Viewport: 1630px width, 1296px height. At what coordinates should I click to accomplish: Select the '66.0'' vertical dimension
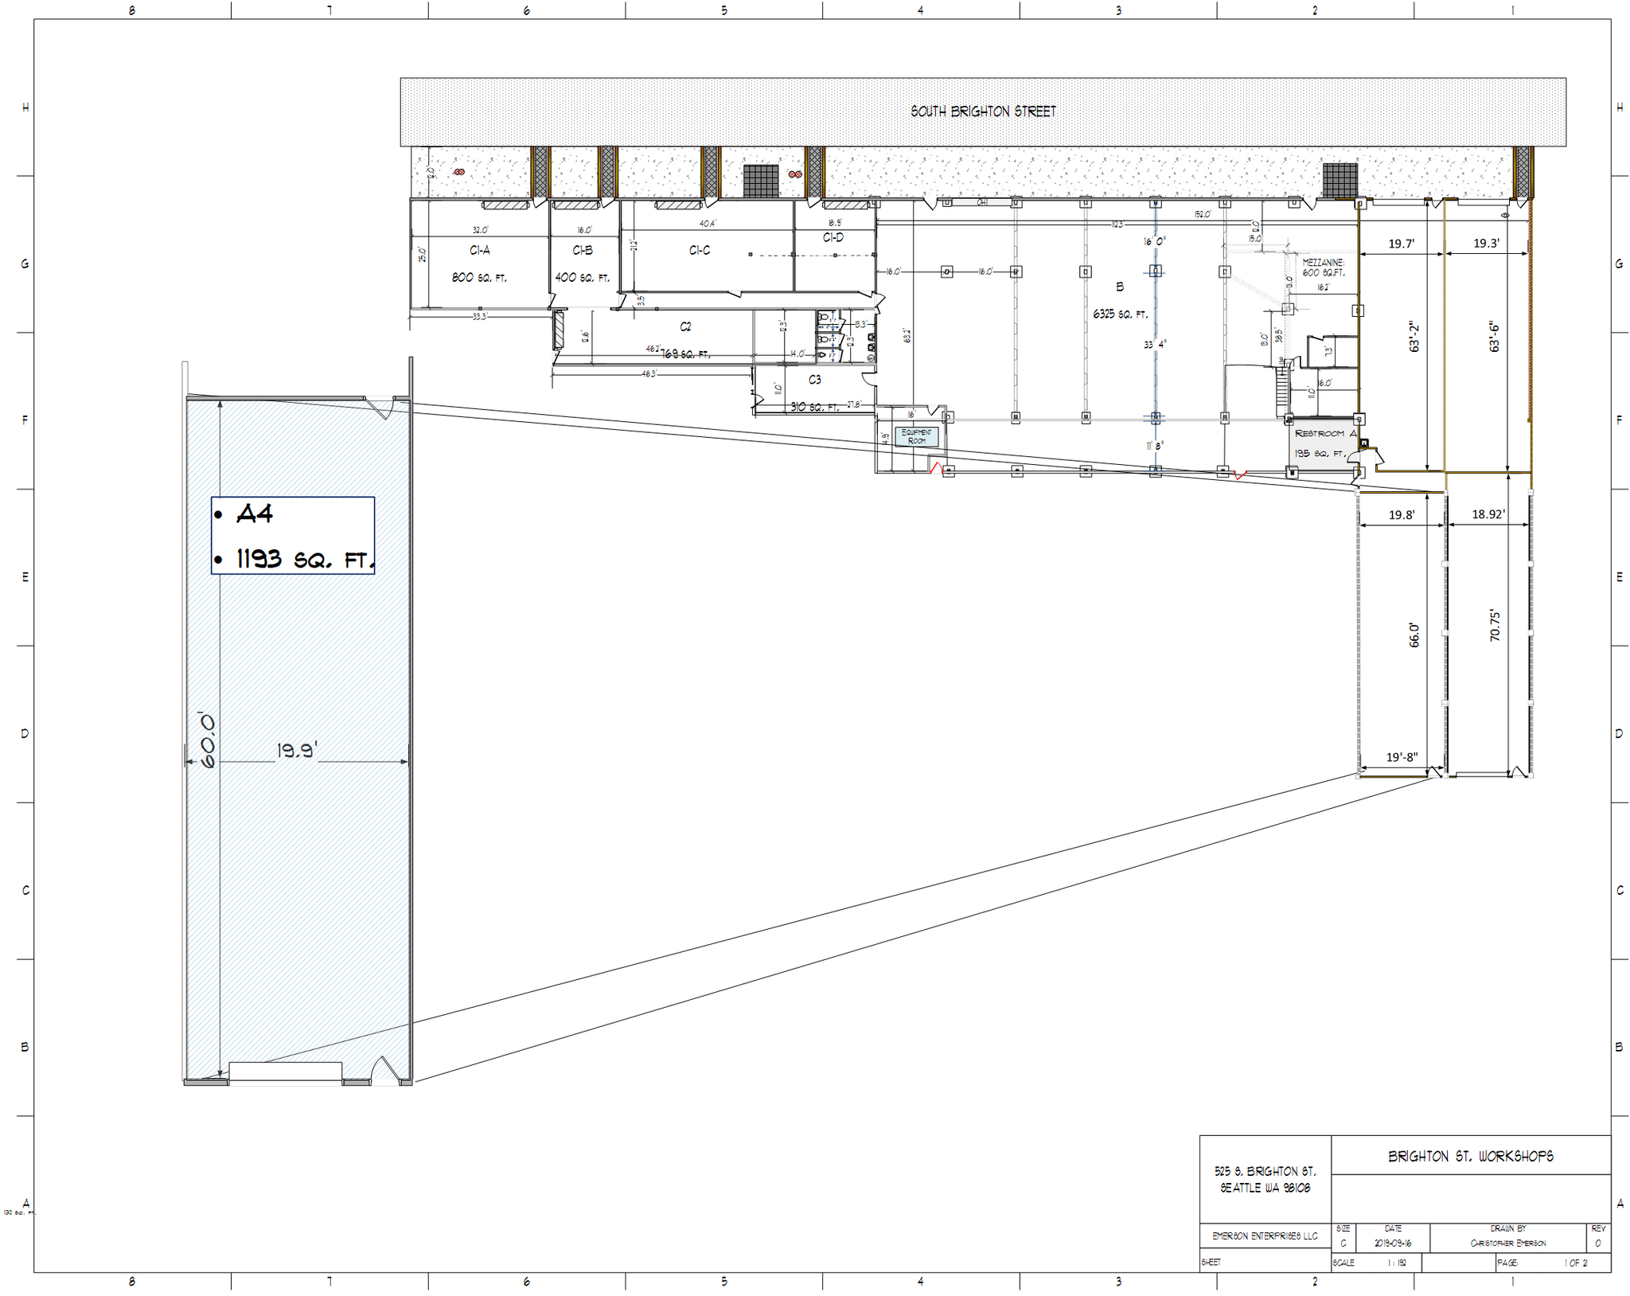[1414, 635]
